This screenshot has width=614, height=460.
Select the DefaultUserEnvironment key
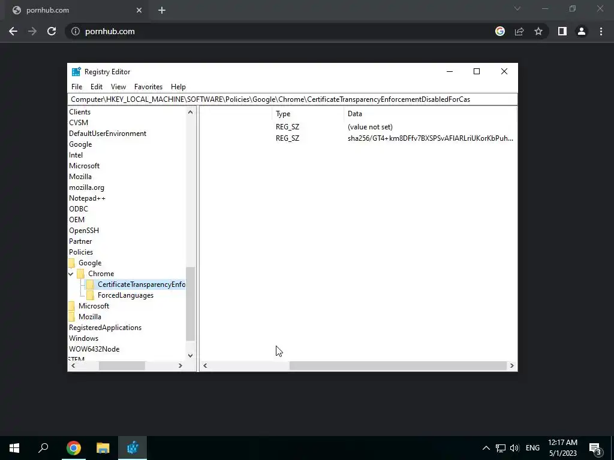click(108, 134)
